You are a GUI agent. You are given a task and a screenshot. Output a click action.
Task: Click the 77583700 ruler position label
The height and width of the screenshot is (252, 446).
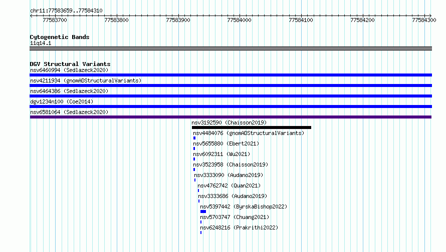(x=55, y=20)
